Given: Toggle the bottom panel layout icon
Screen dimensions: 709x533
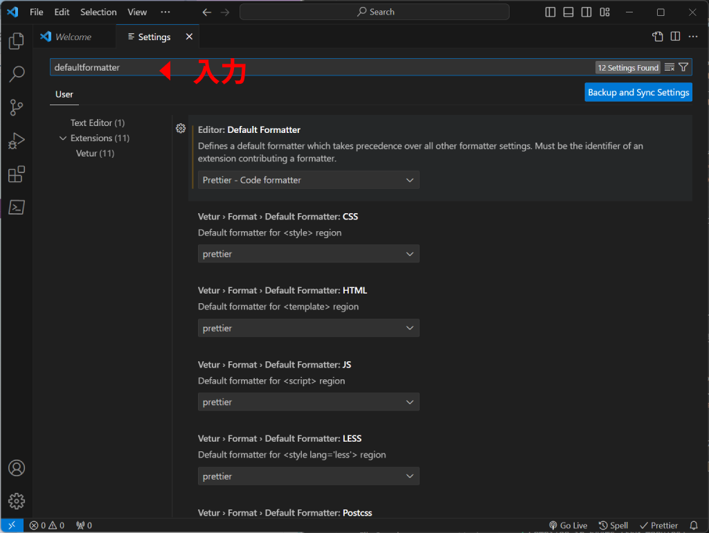Looking at the screenshot, I should pos(568,12).
